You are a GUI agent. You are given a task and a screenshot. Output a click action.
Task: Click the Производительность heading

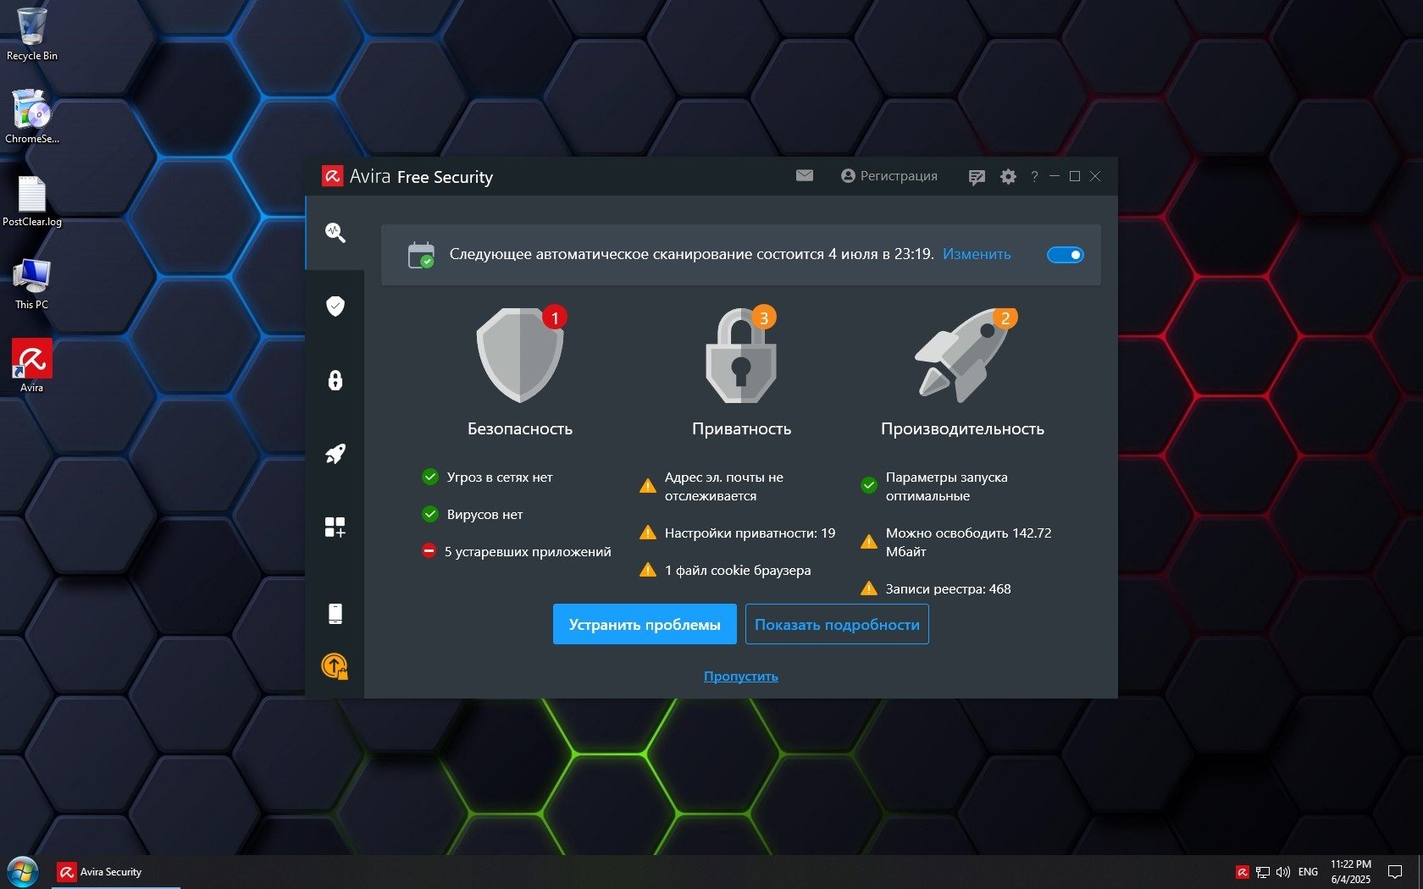[963, 429]
